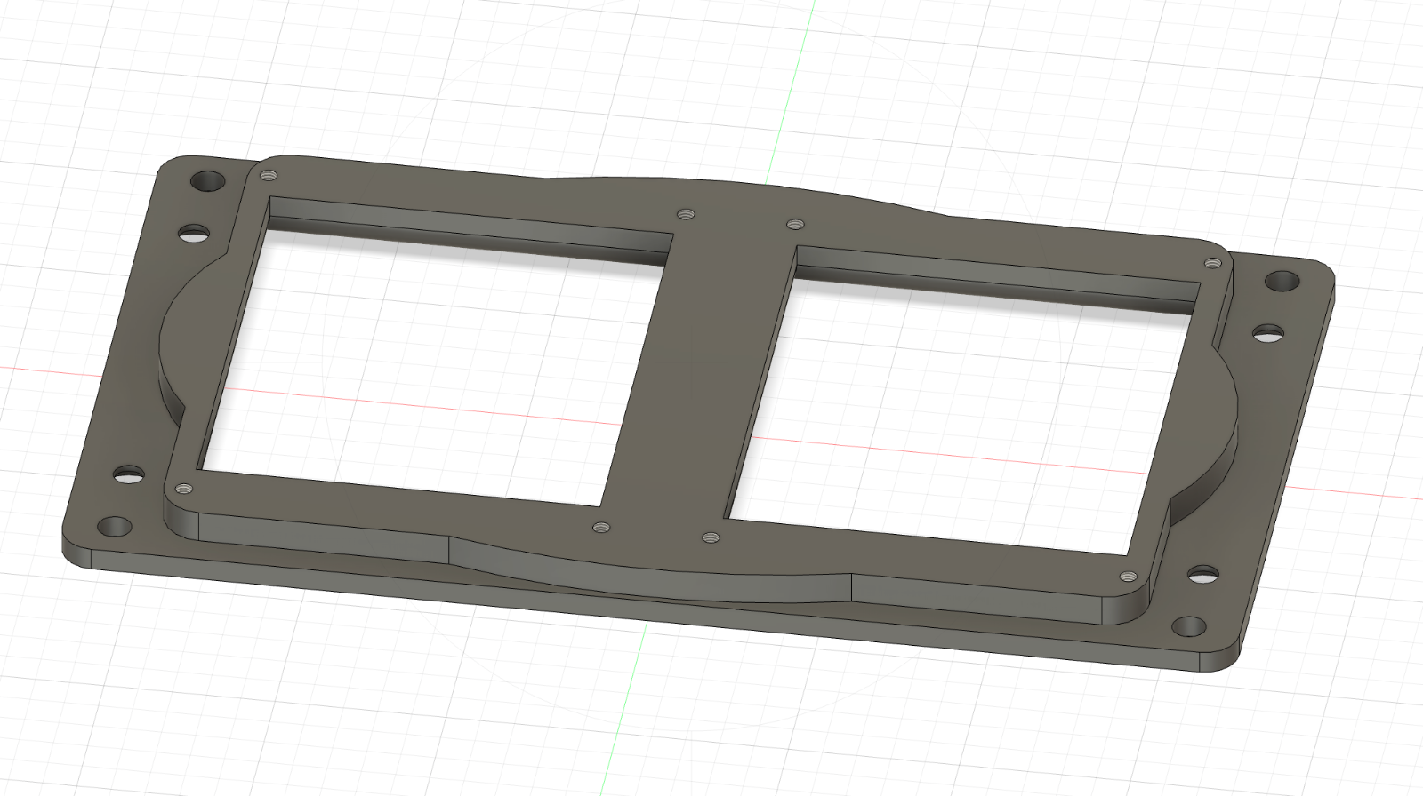Select the top-right corner hole of base plate
This screenshot has width=1423, height=796.
click(x=1282, y=281)
